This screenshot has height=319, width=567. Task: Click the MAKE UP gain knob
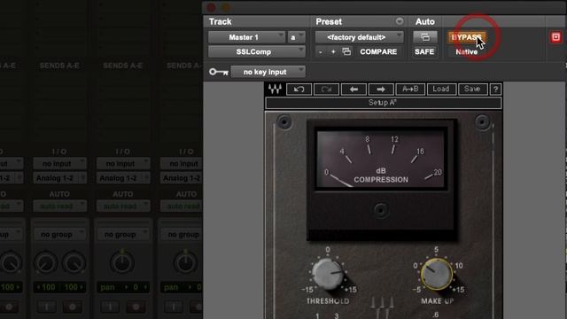pyautogui.click(x=437, y=274)
